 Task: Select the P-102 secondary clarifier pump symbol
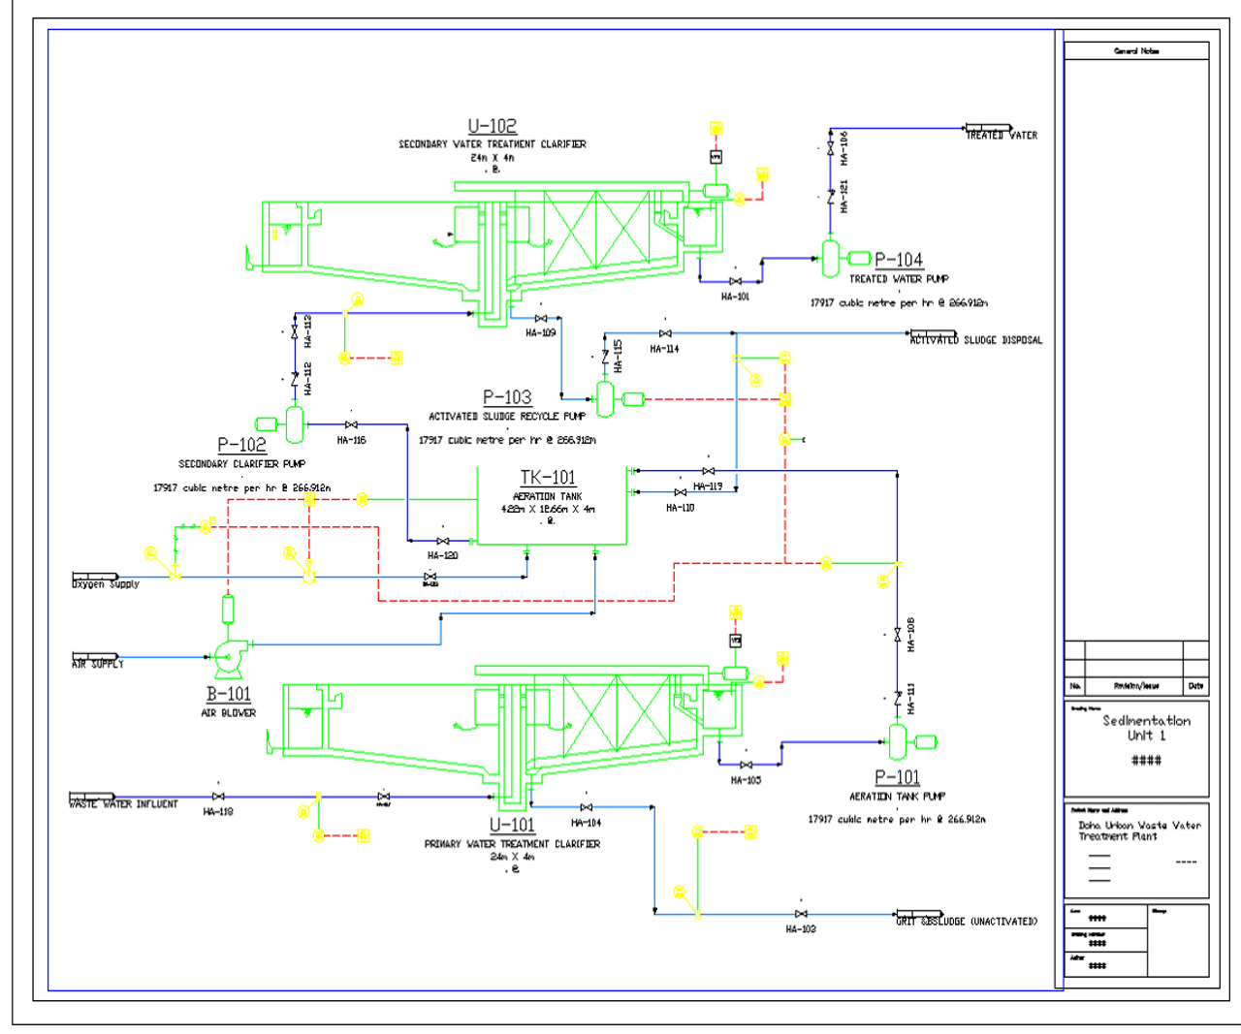[294, 424]
